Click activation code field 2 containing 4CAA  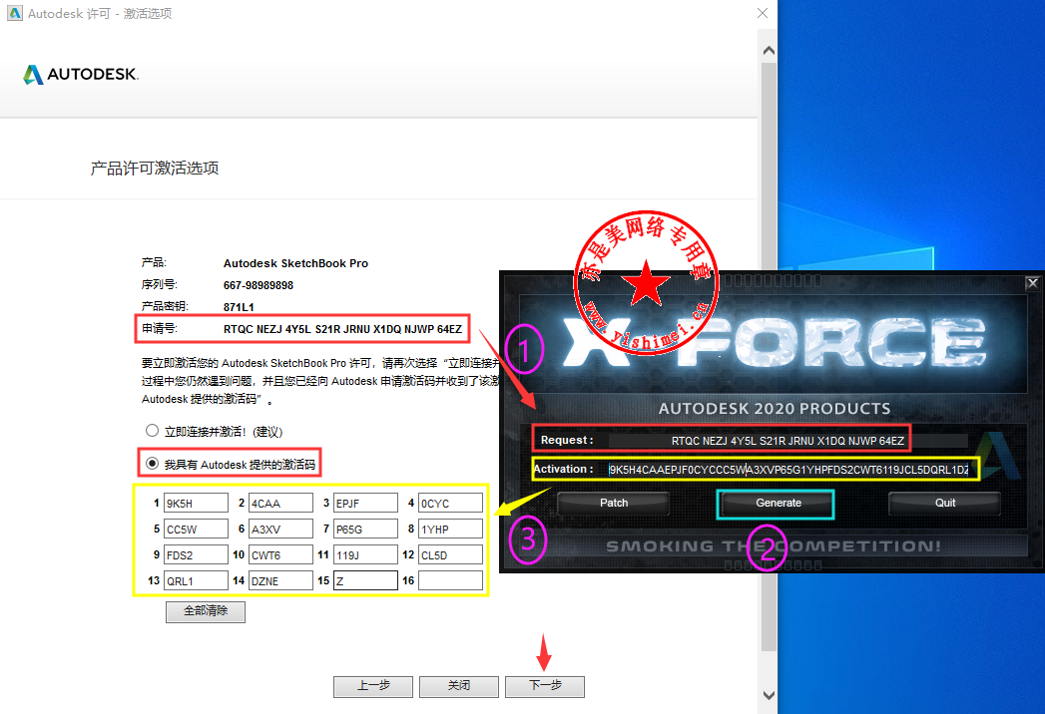pyautogui.click(x=280, y=503)
